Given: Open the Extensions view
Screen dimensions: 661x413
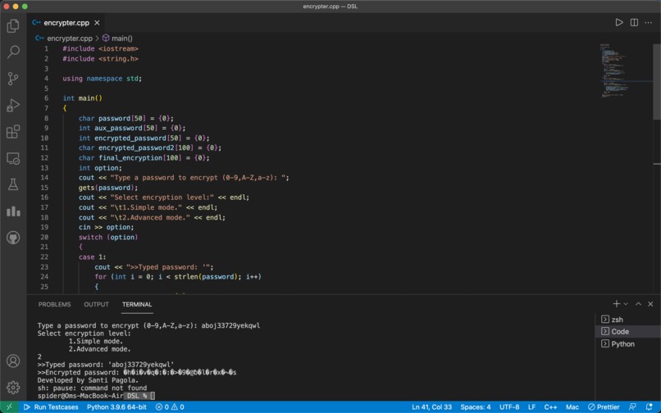Looking at the screenshot, I should (x=13, y=131).
